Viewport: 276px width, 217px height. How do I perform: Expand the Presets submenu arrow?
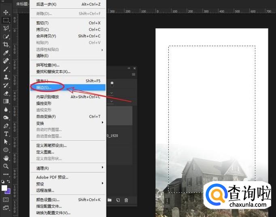coord(102,183)
